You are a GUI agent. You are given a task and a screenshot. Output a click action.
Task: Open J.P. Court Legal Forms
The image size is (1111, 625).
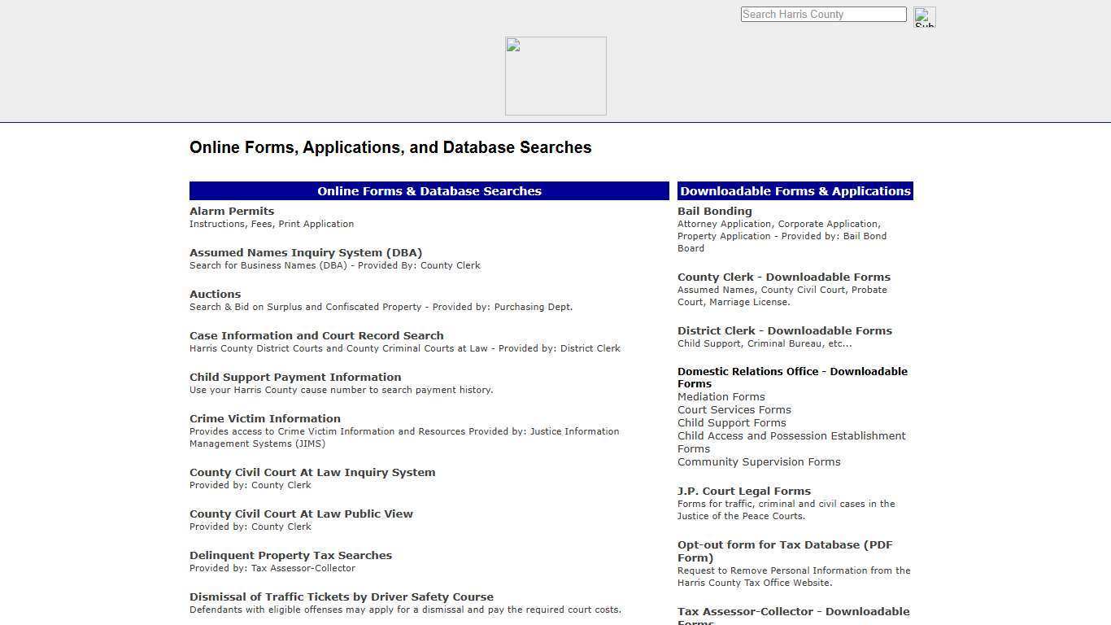click(x=743, y=491)
